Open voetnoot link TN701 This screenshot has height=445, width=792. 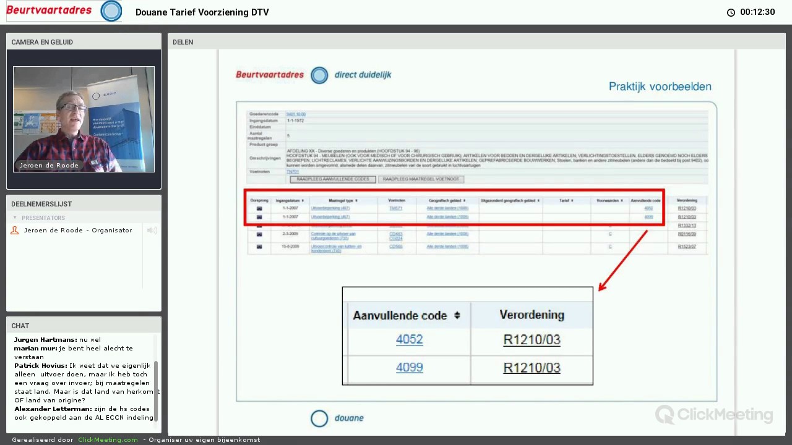click(292, 172)
